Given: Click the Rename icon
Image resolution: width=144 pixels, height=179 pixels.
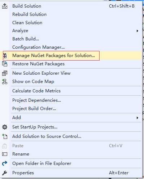Looking at the screenshot, I should tap(5, 154).
